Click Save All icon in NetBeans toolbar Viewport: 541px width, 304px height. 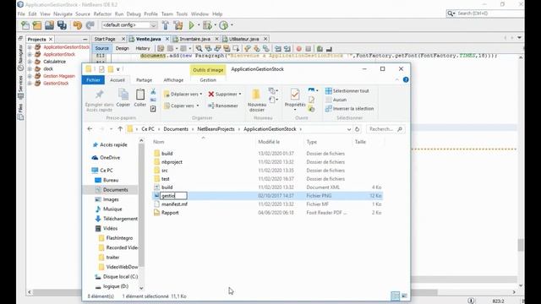point(62,25)
